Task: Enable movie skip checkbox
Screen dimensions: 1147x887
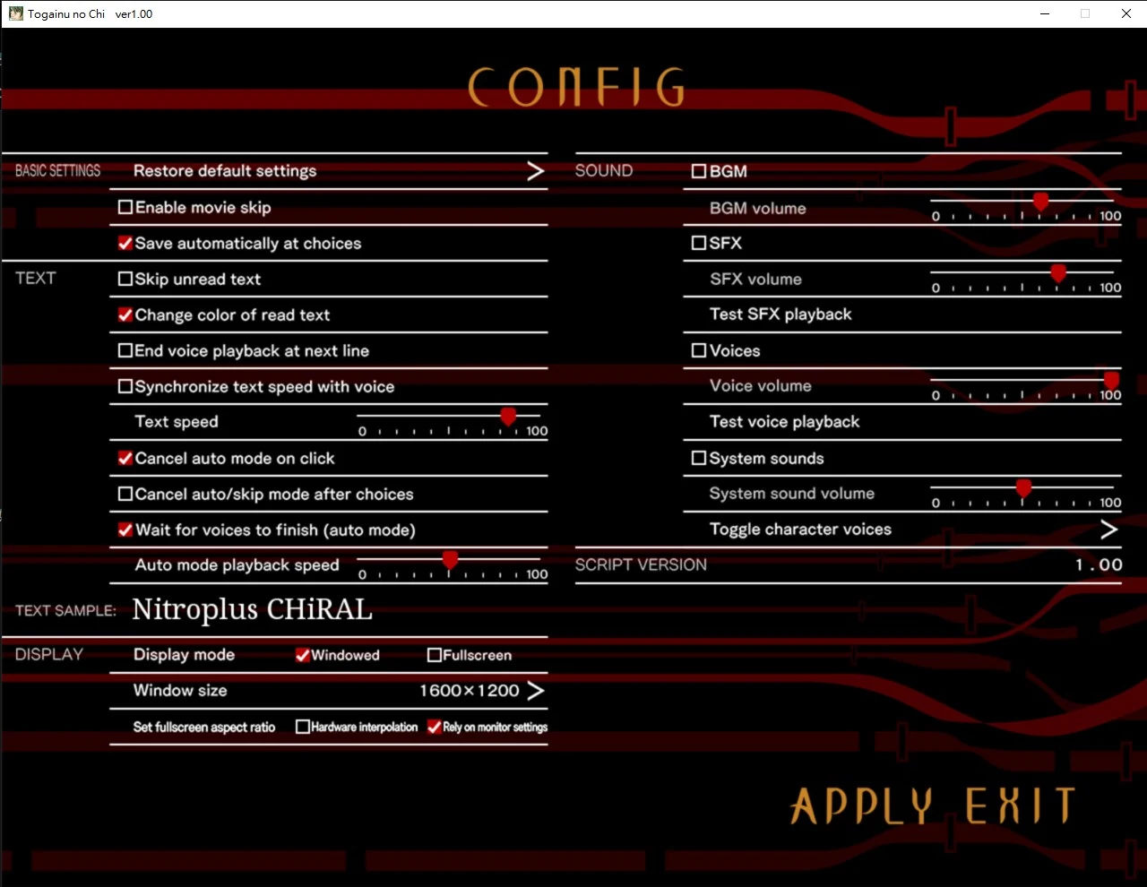Action: (x=125, y=207)
